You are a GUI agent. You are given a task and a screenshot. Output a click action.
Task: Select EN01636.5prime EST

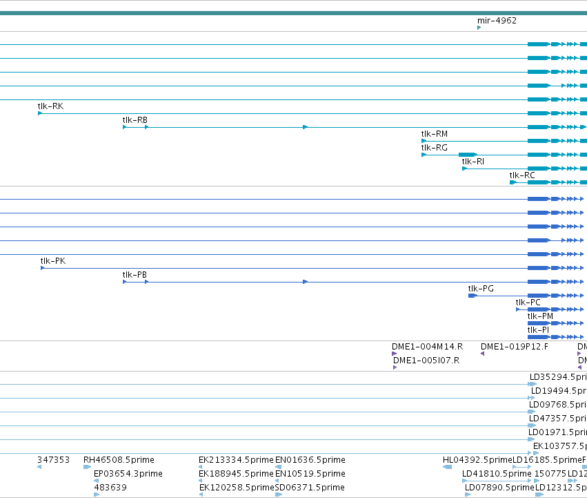tap(310, 460)
